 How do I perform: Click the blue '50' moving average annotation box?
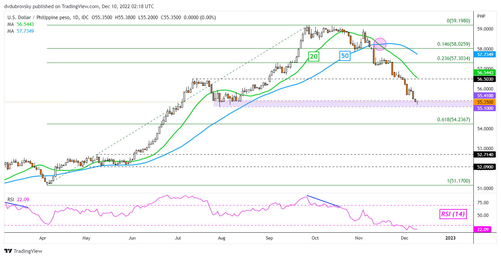coord(345,56)
